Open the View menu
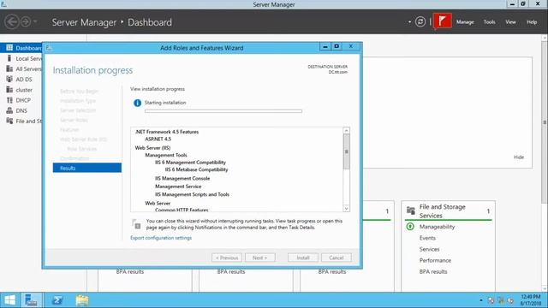The width and height of the screenshot is (548, 308). 510,22
